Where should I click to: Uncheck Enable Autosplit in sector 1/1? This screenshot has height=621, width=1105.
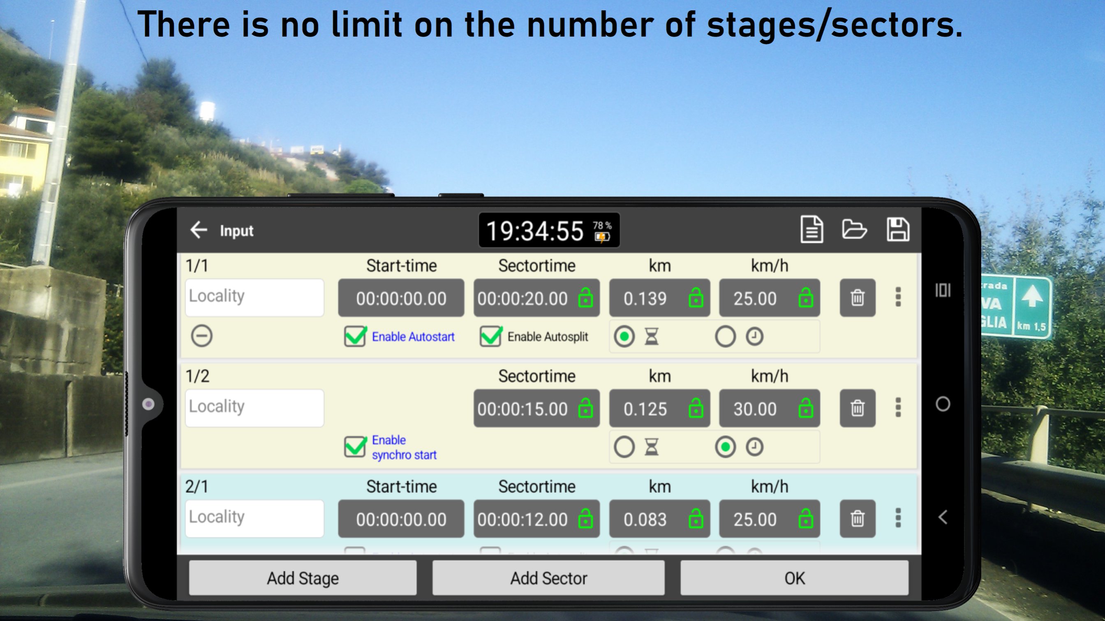click(x=491, y=336)
